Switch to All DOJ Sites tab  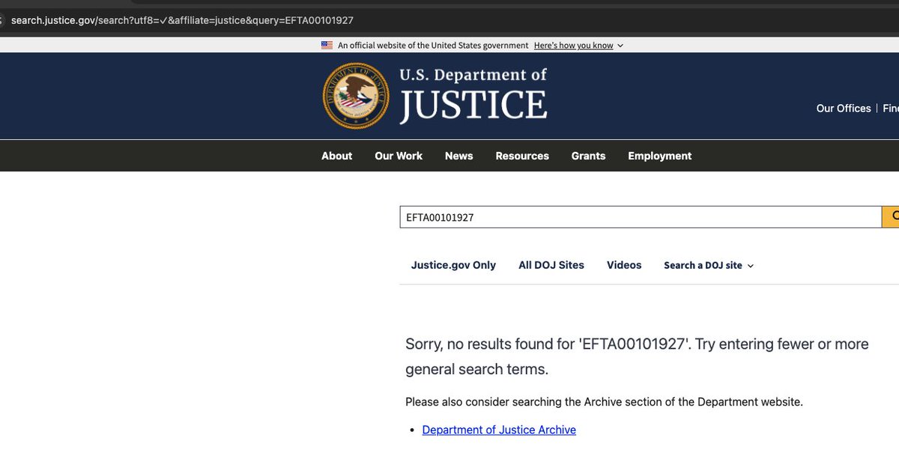pos(551,265)
